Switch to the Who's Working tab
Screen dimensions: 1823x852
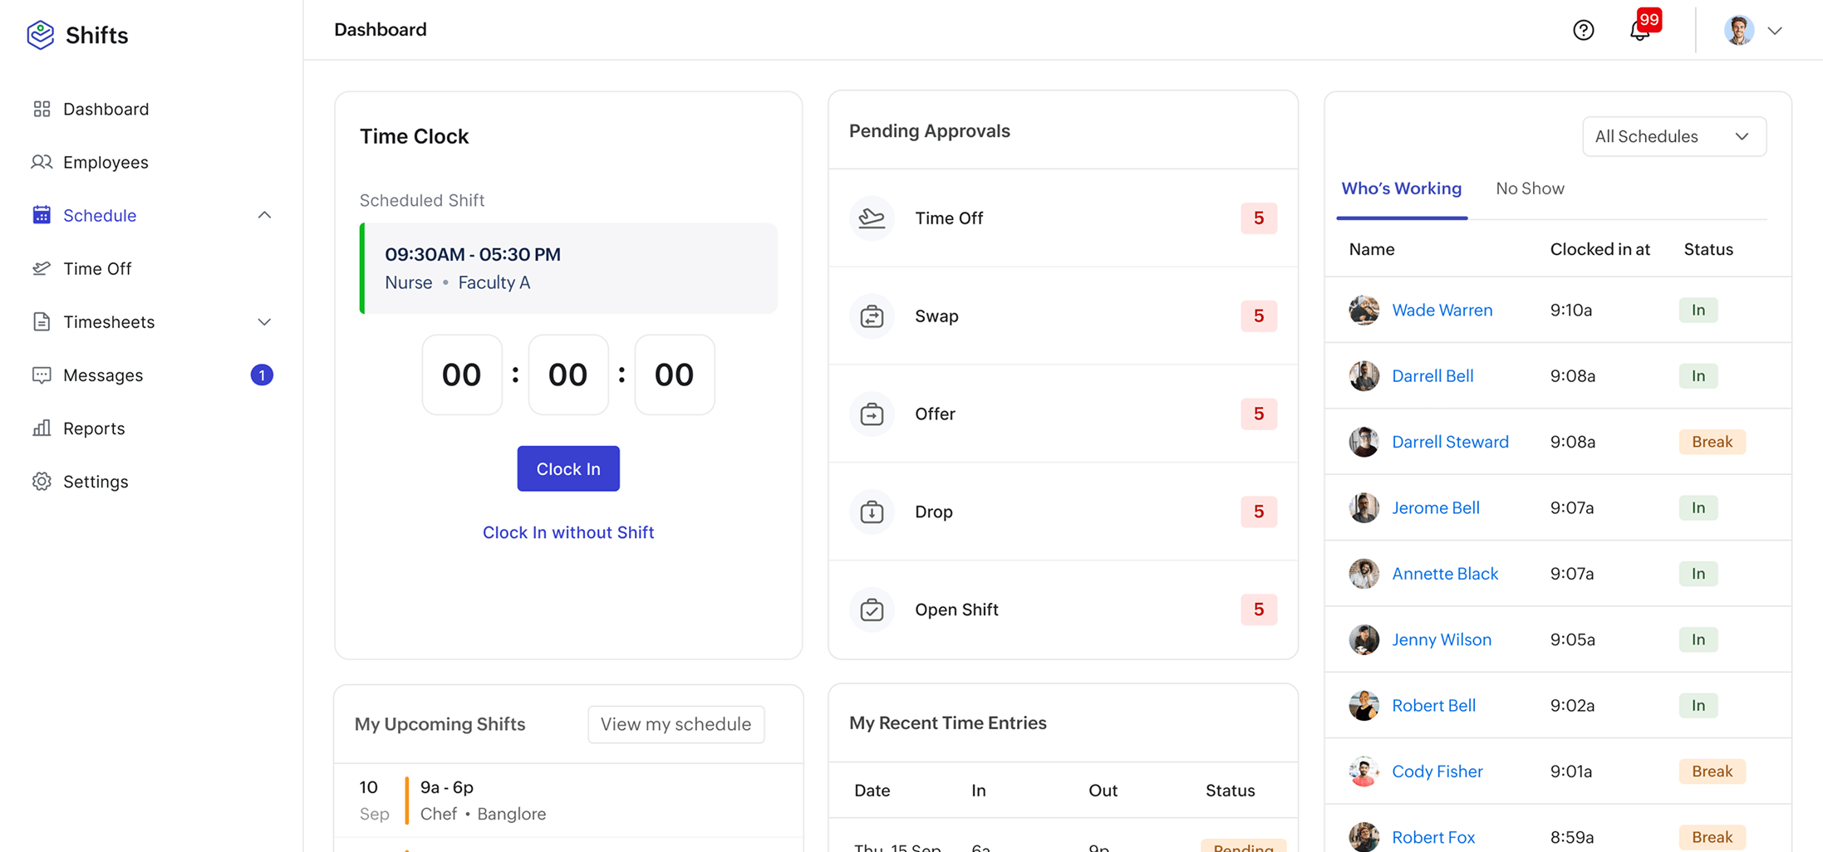[x=1401, y=189]
